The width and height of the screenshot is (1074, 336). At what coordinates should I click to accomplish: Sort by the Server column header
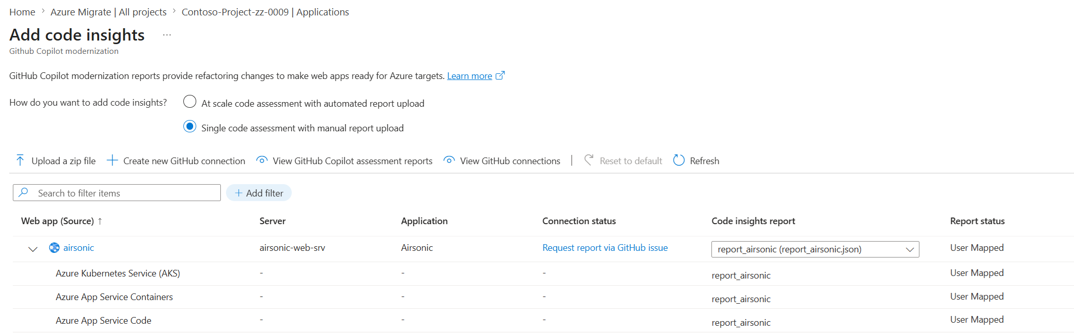(x=272, y=221)
